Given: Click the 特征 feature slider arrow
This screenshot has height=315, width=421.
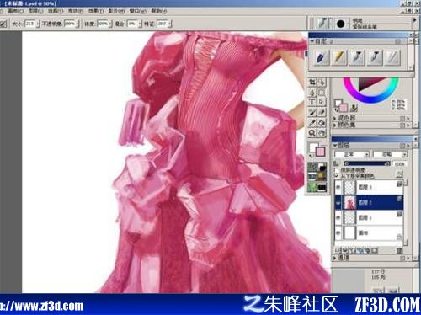Looking at the screenshot, I should [x=169, y=24].
